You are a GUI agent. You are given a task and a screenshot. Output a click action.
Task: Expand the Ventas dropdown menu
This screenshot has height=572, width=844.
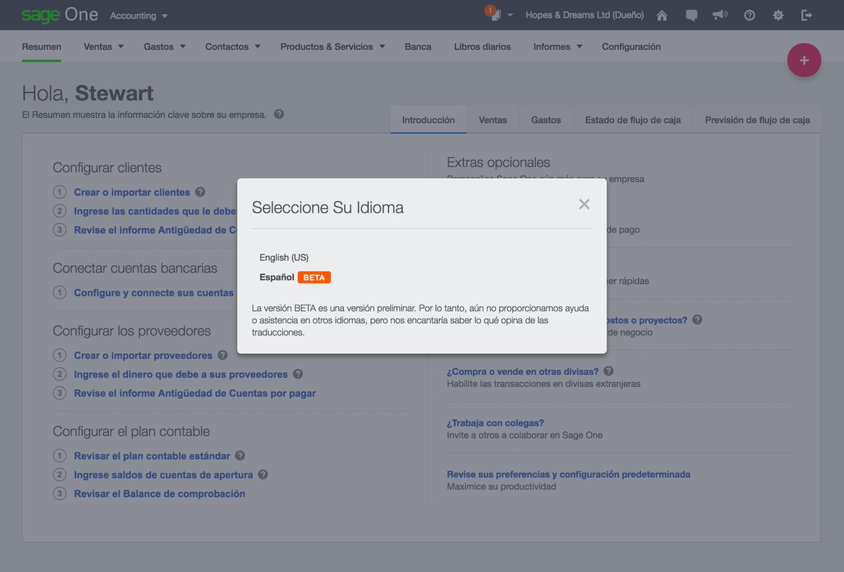[103, 46]
